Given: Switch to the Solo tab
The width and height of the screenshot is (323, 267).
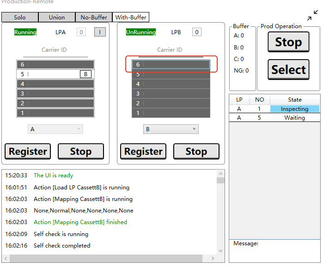Looking at the screenshot, I should 20,17.
